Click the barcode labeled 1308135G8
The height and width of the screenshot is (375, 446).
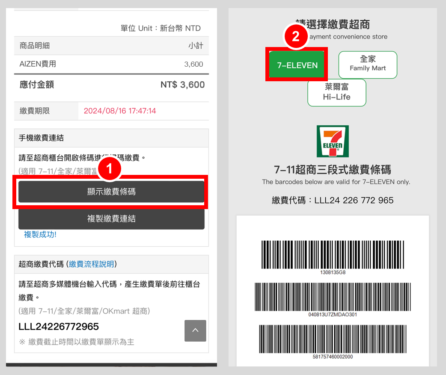(x=333, y=254)
